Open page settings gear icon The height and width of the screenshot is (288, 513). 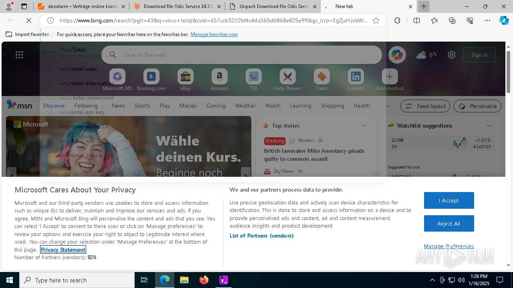pos(452,55)
